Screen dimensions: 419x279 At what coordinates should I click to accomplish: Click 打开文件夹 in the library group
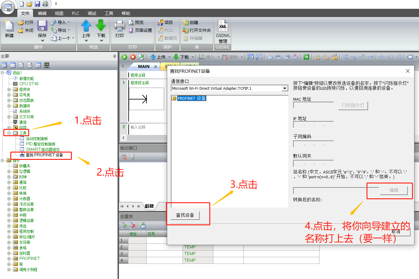197,30
